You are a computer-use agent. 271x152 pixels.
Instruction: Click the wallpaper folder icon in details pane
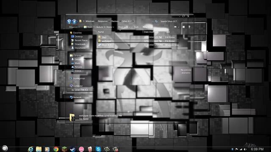tap(72, 117)
